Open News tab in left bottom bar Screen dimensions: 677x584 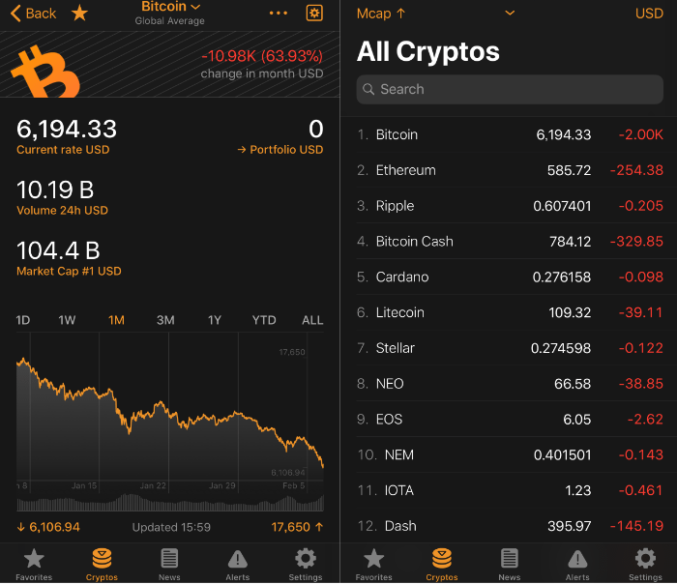click(x=169, y=564)
